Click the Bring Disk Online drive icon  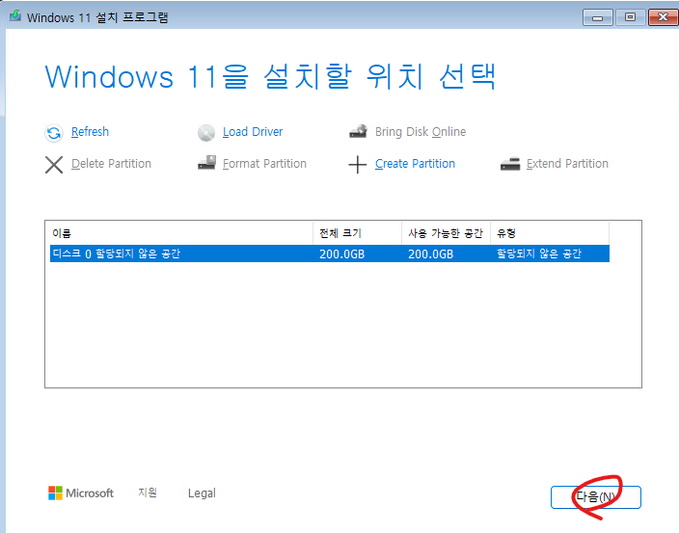[x=358, y=131]
